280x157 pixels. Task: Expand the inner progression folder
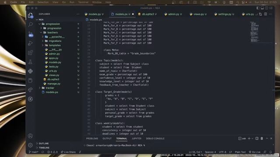pyautogui.click(x=41, y=28)
